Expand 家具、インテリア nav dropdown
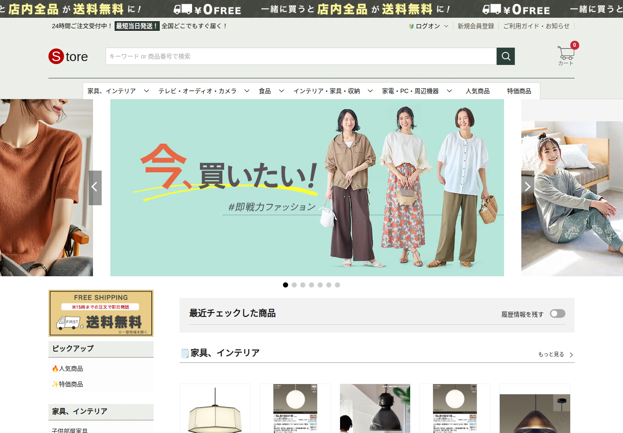Image resolution: width=623 pixels, height=433 pixels. click(x=146, y=91)
